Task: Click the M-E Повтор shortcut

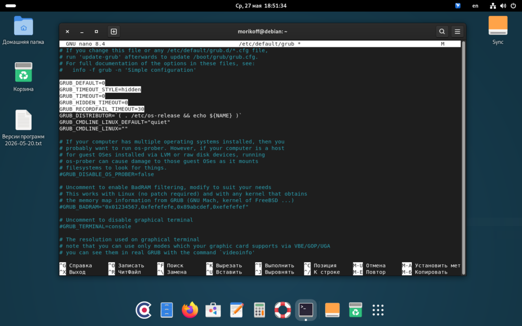Action: [369, 272]
